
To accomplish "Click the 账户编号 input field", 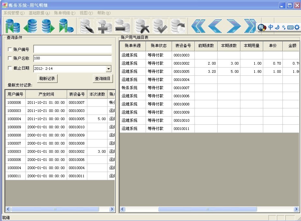I will [x=72, y=49].
